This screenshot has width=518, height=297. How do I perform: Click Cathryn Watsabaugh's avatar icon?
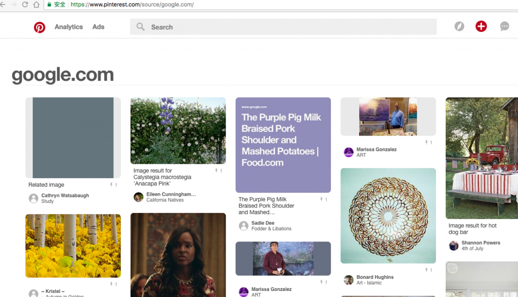pyautogui.click(x=33, y=198)
